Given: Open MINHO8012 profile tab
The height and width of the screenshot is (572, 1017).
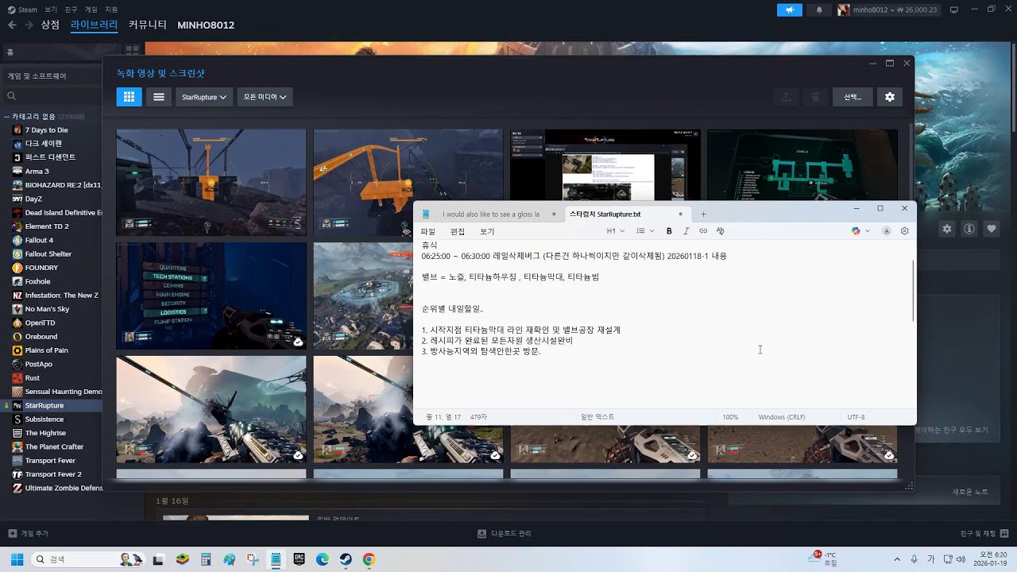Looking at the screenshot, I should 206,25.
